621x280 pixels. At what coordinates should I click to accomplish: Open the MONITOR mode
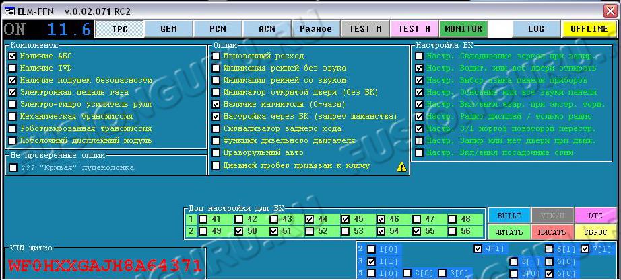[463, 29]
